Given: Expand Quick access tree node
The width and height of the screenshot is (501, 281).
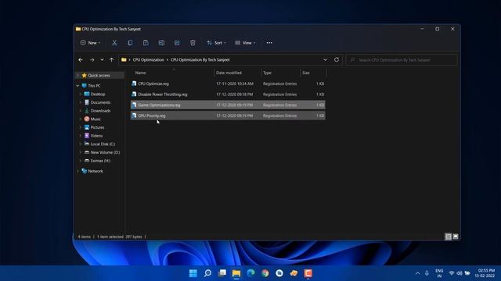Looking at the screenshot, I should pyautogui.click(x=77, y=76).
